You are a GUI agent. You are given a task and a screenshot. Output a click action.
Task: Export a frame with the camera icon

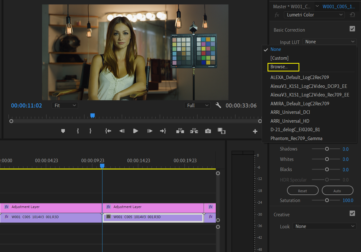(x=208, y=131)
